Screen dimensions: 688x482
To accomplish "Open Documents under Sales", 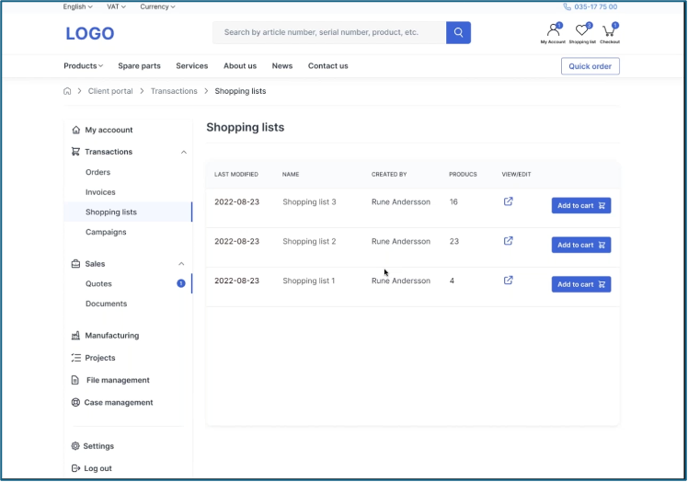I will (106, 304).
